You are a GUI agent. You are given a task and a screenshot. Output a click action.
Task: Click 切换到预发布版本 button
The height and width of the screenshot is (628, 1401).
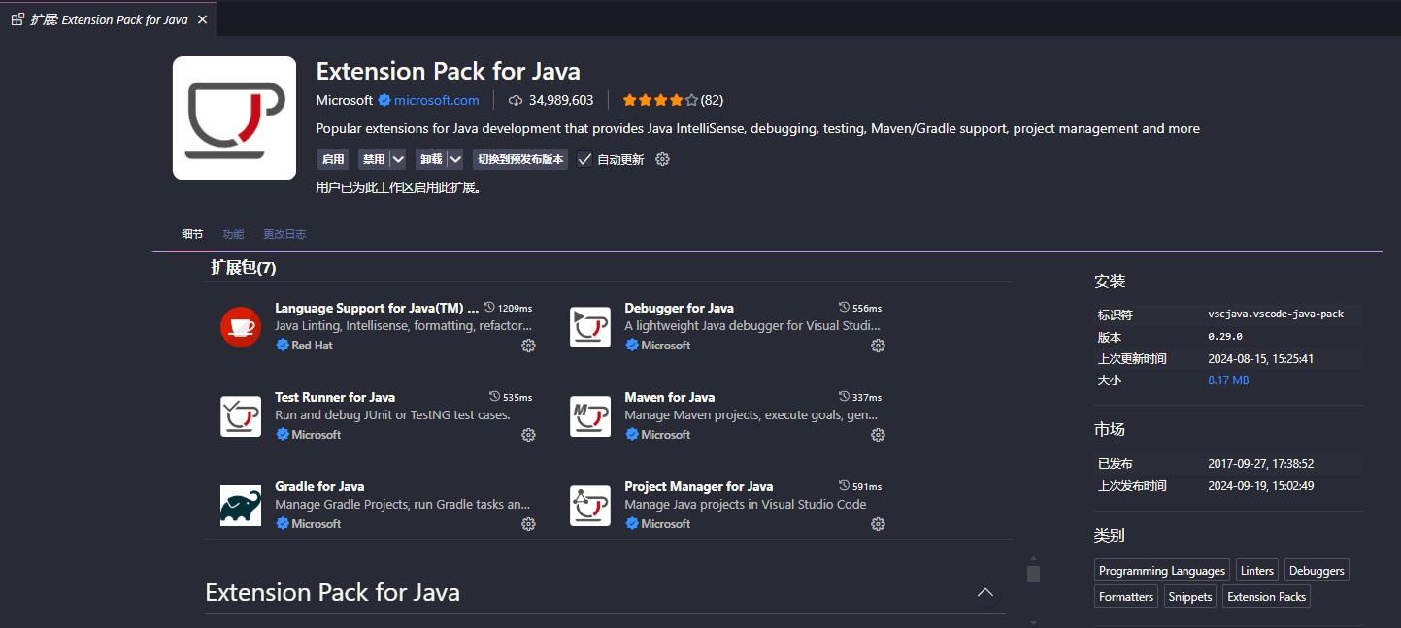[520, 159]
